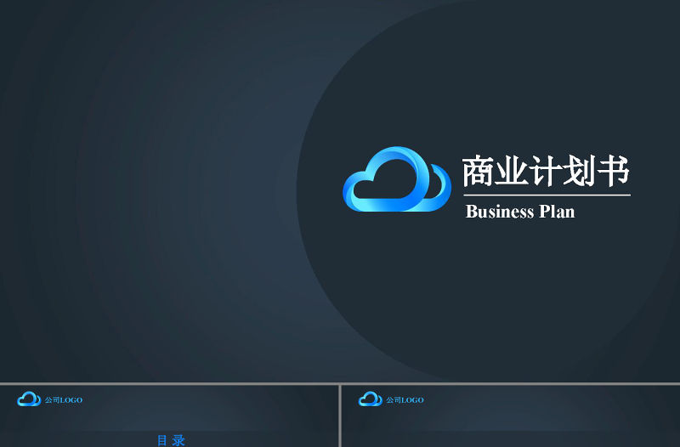Click the small cloud logo on the bottom-right slide
Viewport: 680px width, 447px height.
coord(371,399)
